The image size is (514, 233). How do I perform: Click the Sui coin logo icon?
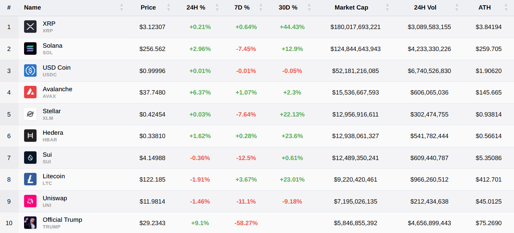click(x=30, y=158)
